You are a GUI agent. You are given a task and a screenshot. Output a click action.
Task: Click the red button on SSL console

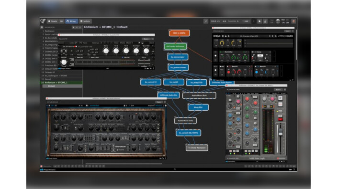point(280,119)
